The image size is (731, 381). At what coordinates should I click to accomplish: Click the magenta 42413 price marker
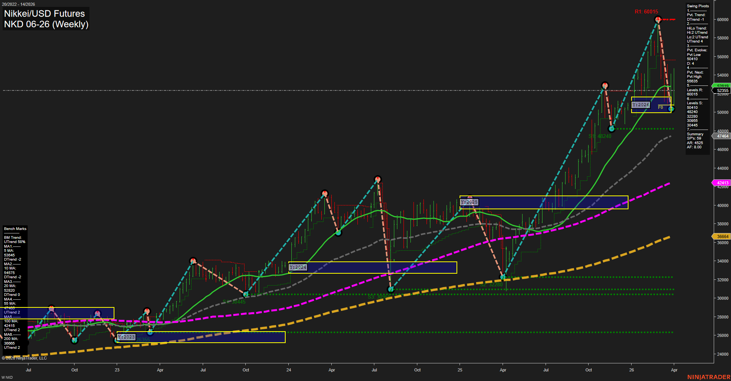[x=721, y=183]
